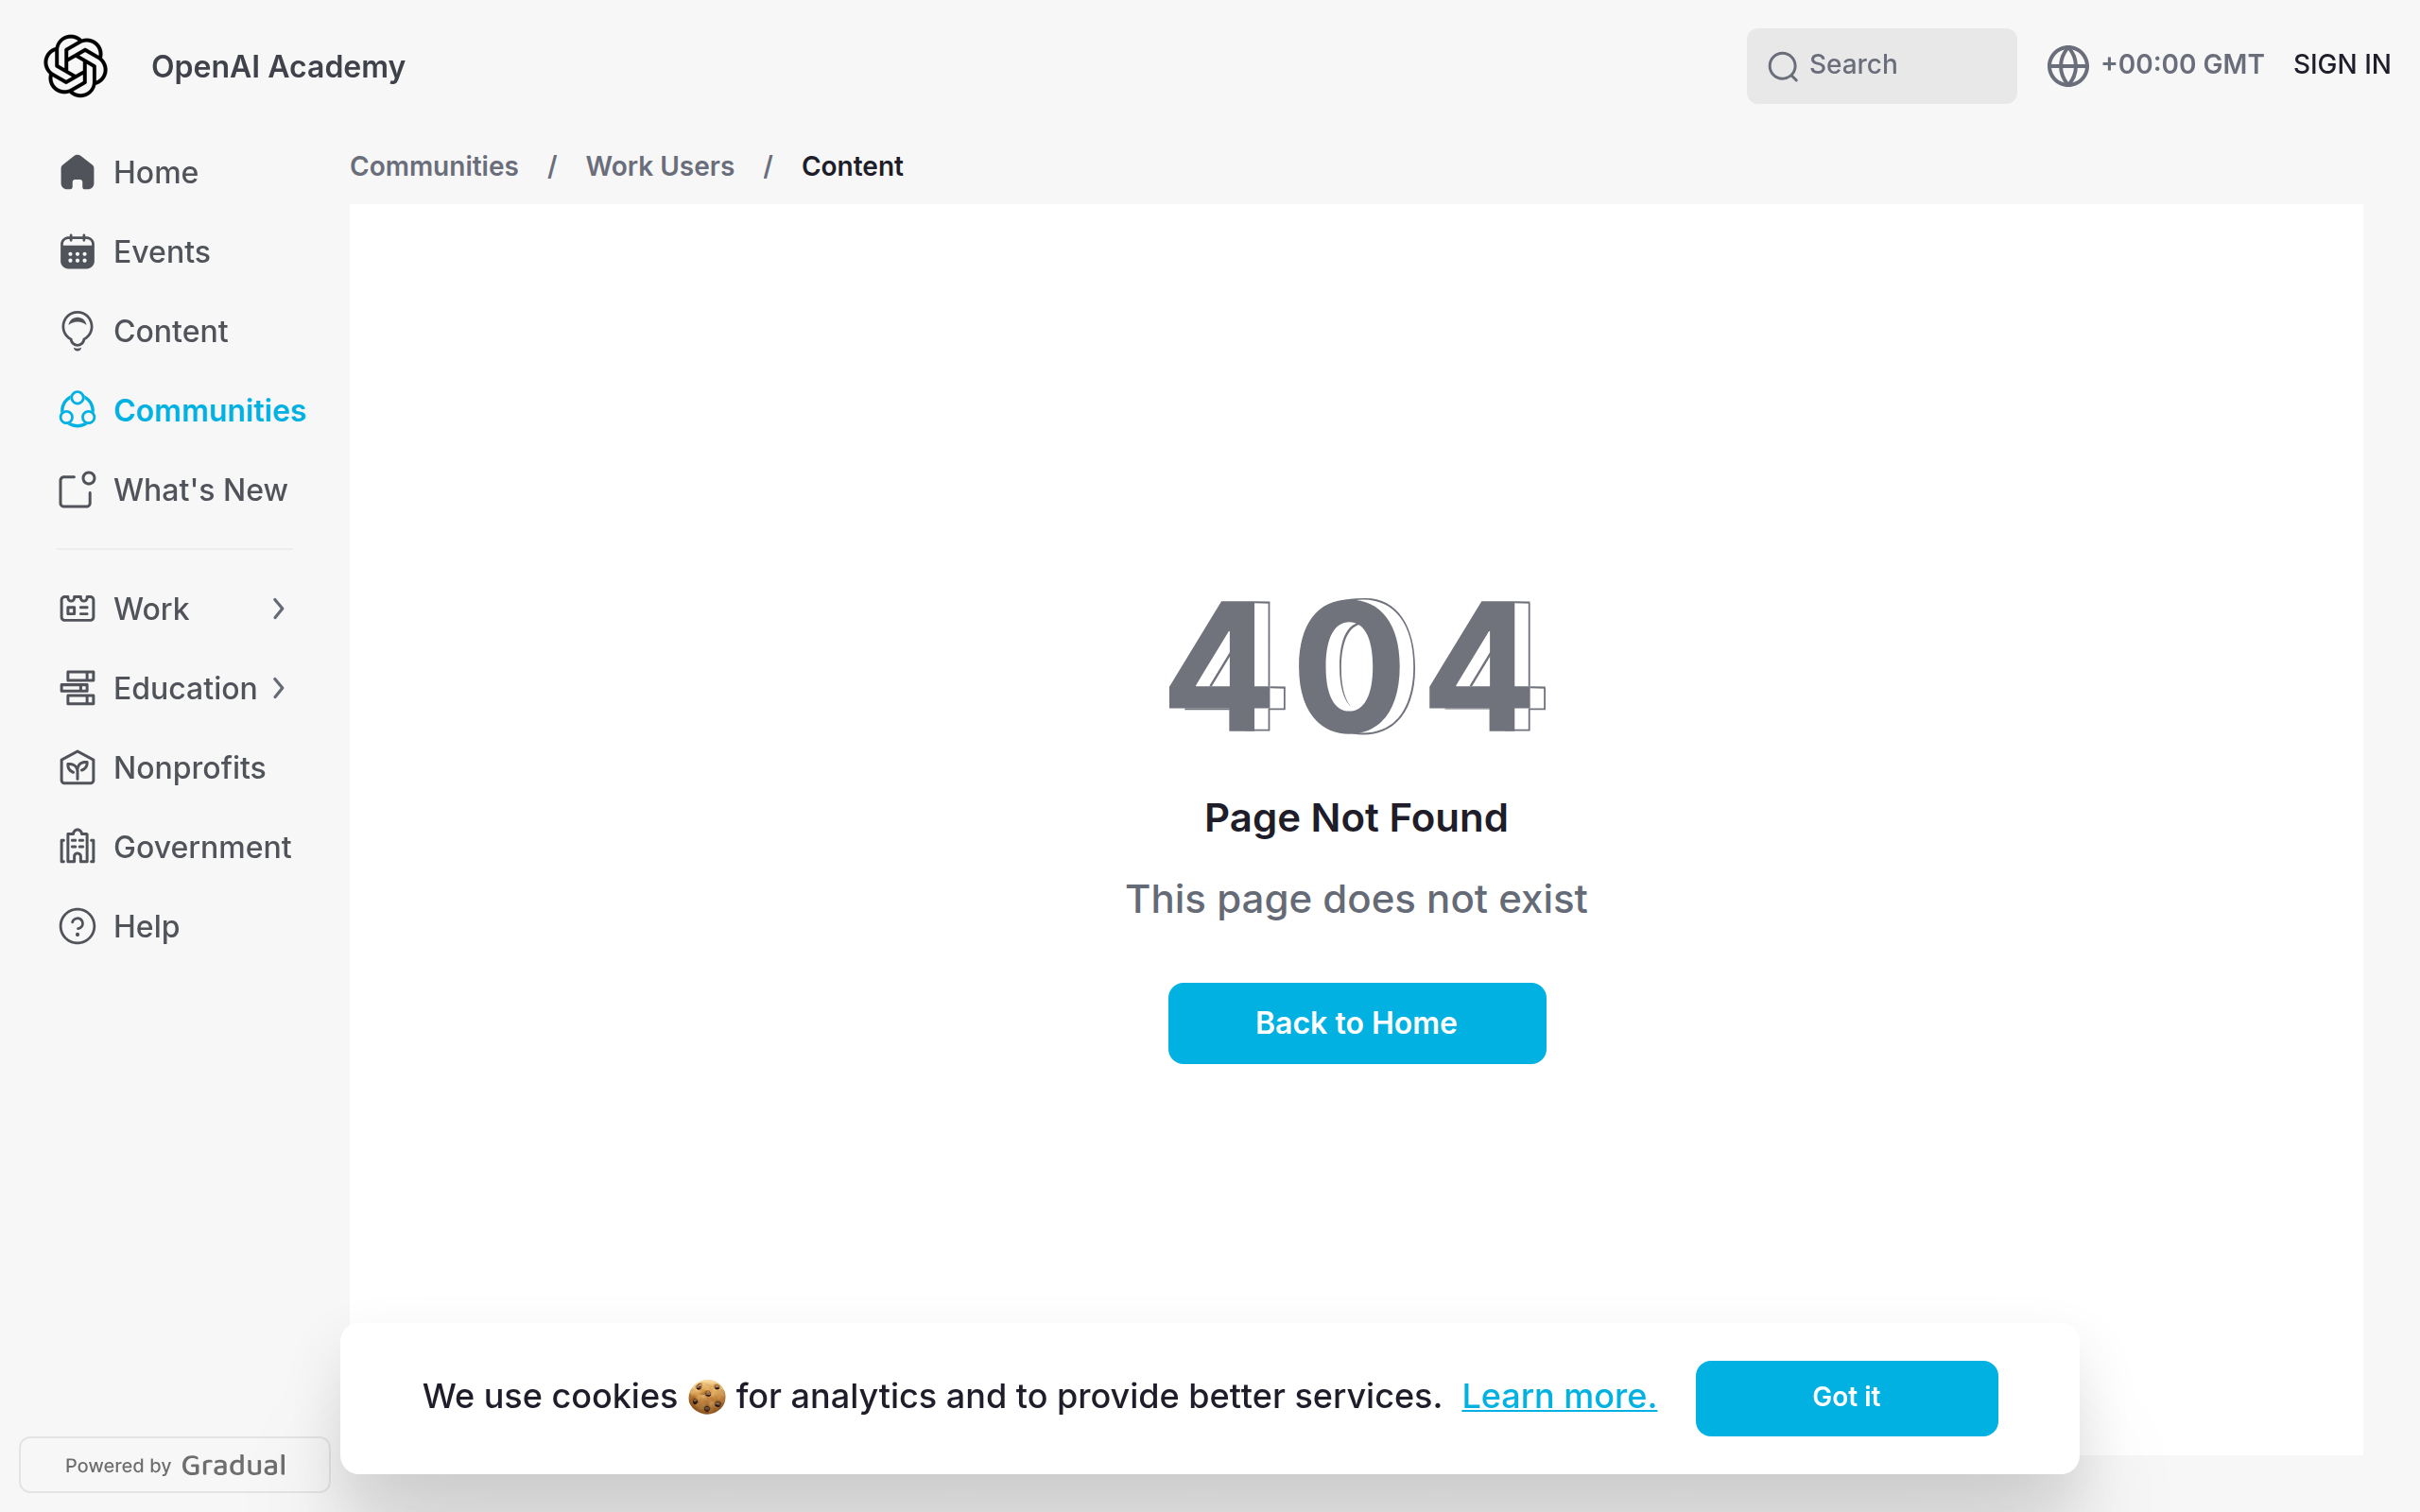Open the Learn more cookie link
2420x1512 pixels.
pos(1559,1396)
